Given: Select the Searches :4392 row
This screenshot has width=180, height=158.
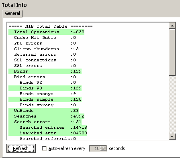Looking at the screenshot, I should pos(46,116).
